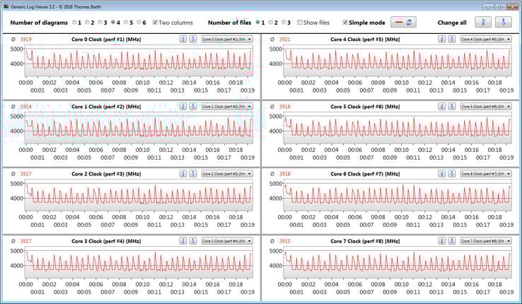522x304 pixels.
Task: Click down arrow icon on Core 5 Clock diagram
Action: [451, 107]
